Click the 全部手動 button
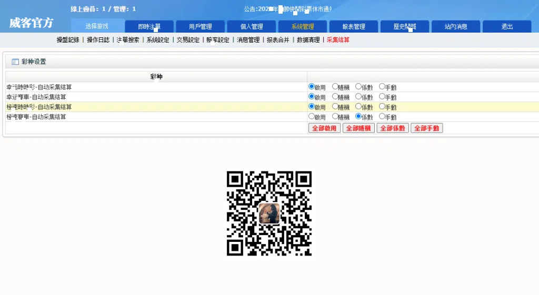539x295 pixels. [x=426, y=128]
